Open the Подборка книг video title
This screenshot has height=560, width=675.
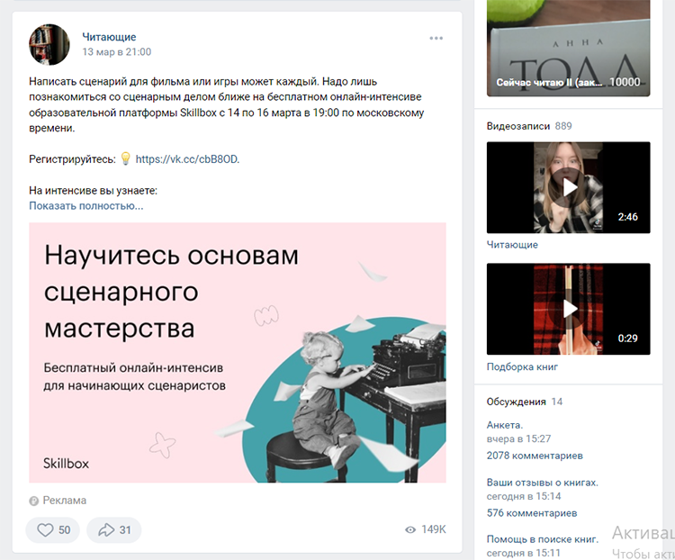click(x=522, y=367)
